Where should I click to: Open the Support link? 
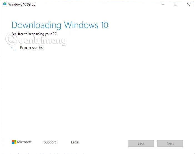tap(50, 142)
